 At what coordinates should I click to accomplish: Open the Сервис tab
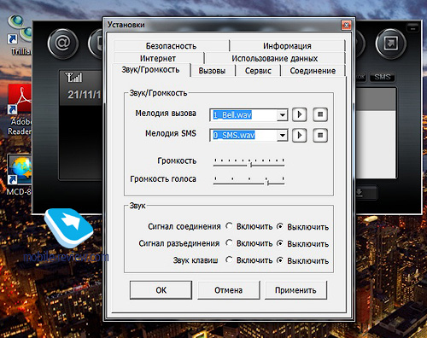[x=258, y=71]
